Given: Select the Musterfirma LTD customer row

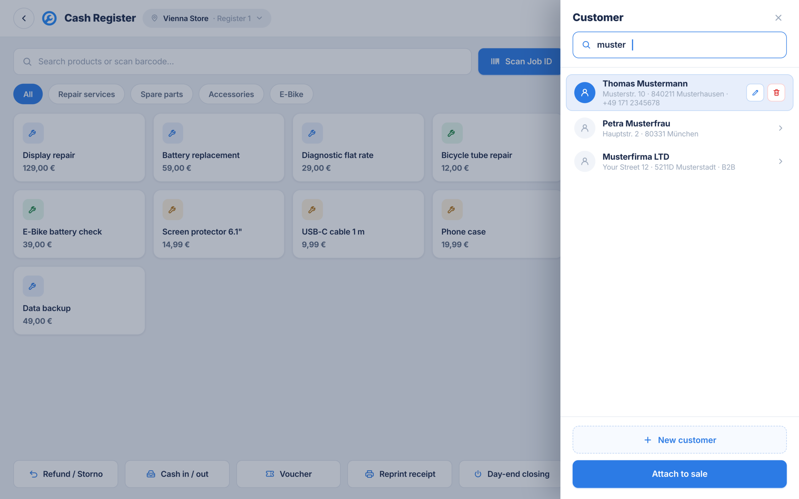Looking at the screenshot, I should point(679,161).
